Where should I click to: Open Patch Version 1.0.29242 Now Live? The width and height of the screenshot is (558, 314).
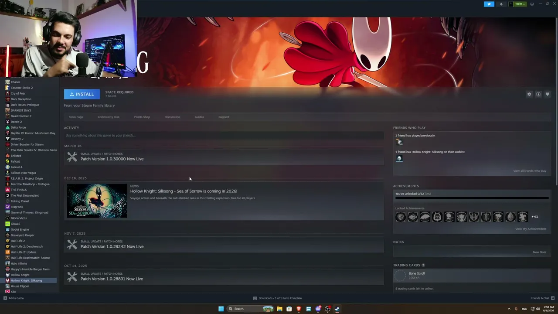point(112,246)
